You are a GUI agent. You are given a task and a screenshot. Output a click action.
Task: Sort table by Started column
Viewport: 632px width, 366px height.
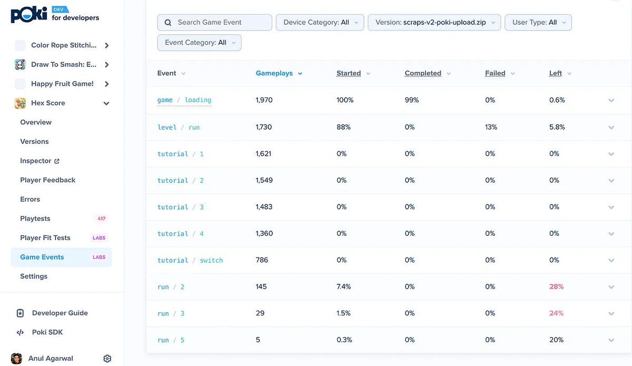353,73
